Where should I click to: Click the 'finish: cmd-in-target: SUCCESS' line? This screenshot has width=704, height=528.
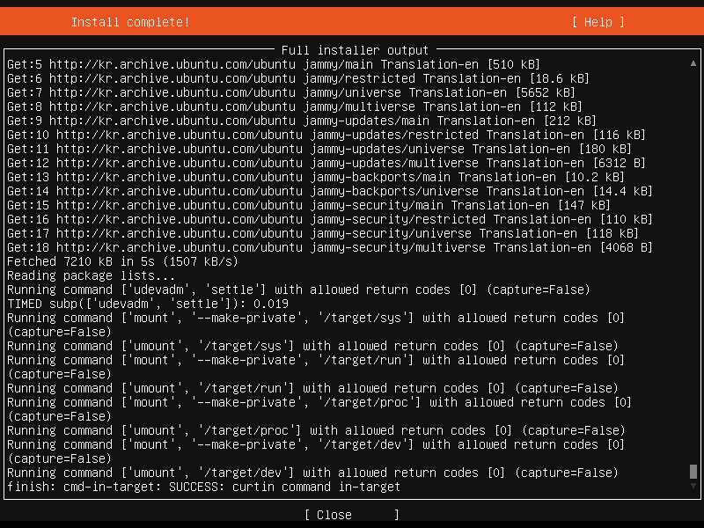click(x=203, y=487)
